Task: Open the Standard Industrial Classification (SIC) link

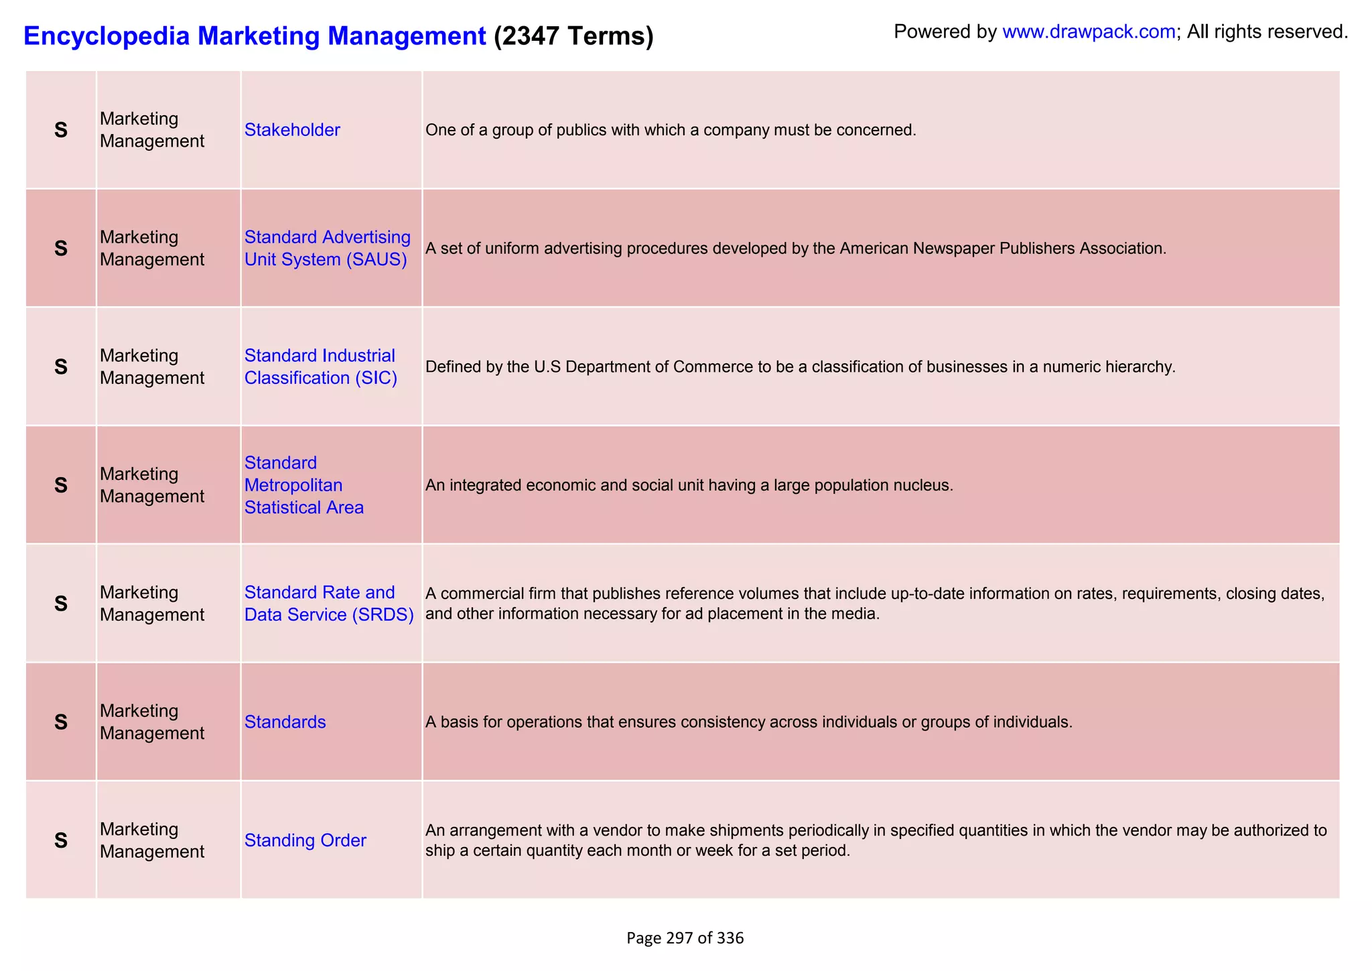Action: point(321,367)
